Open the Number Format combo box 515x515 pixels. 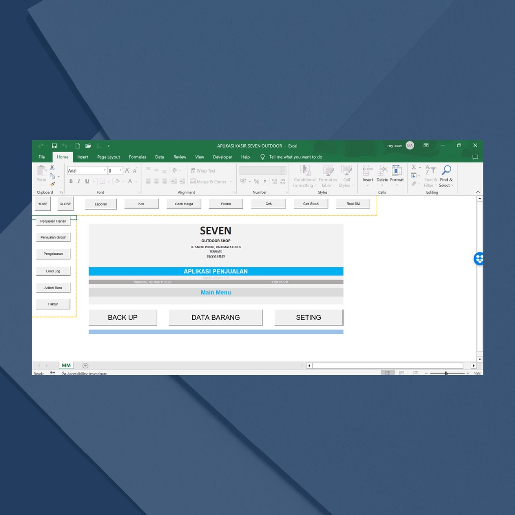[263, 170]
